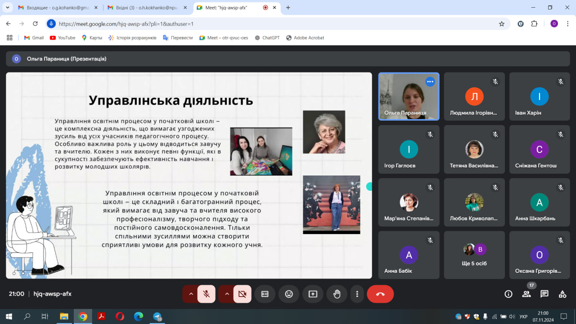Toggle the camera on/off button
This screenshot has width=576, height=324.
point(243,294)
